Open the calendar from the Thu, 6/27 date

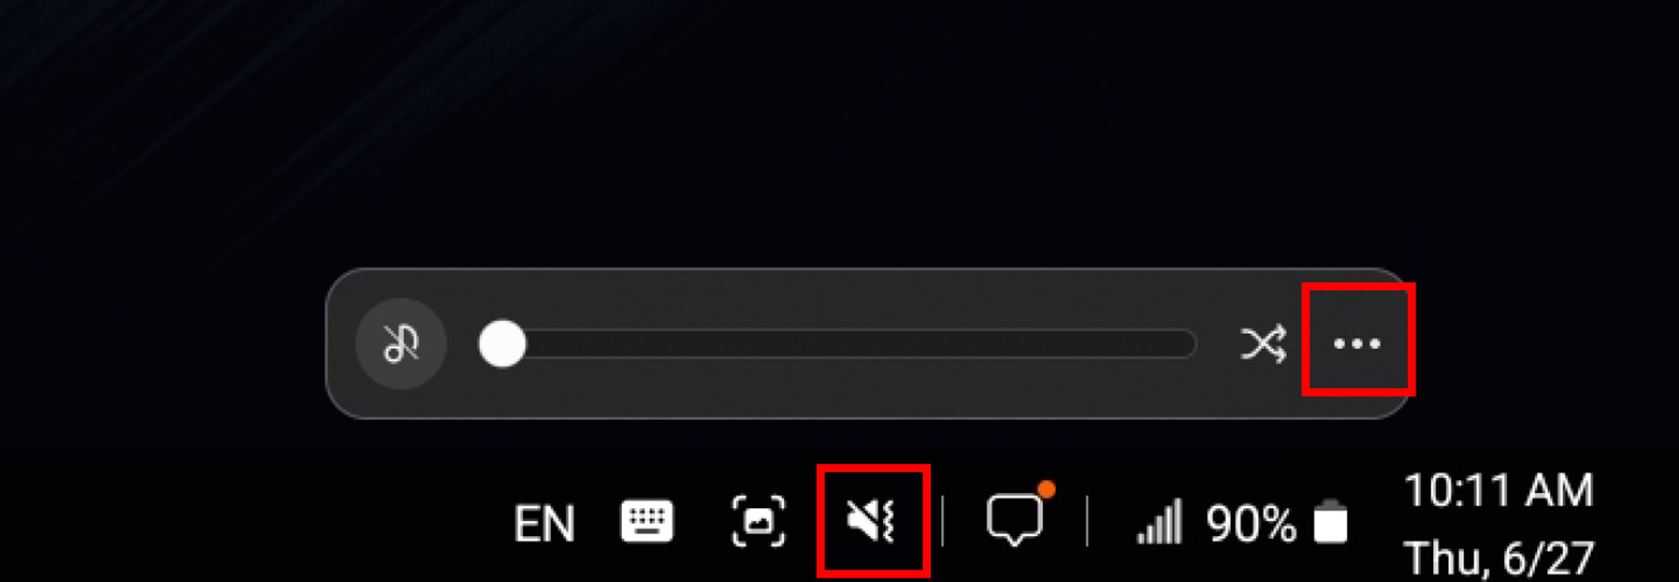[x=1499, y=558]
